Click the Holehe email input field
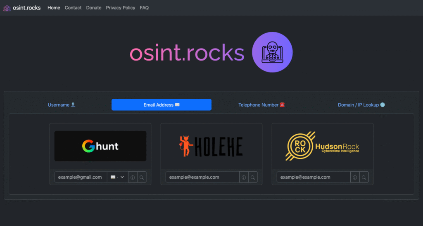This screenshot has height=226, width=423. click(202, 177)
